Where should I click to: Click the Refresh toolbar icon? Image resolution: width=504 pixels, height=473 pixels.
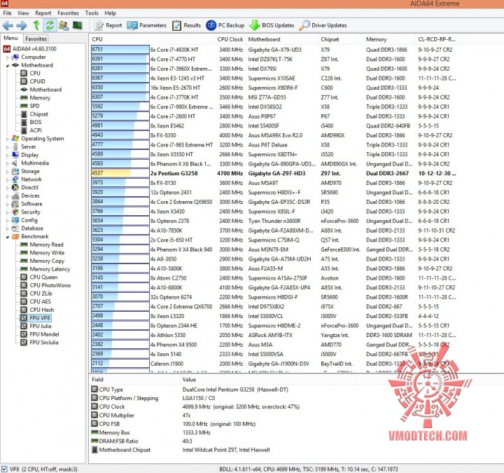[x=50, y=25]
